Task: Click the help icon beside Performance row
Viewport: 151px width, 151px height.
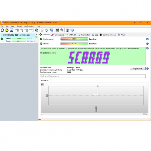Action: (x=147, y=39)
